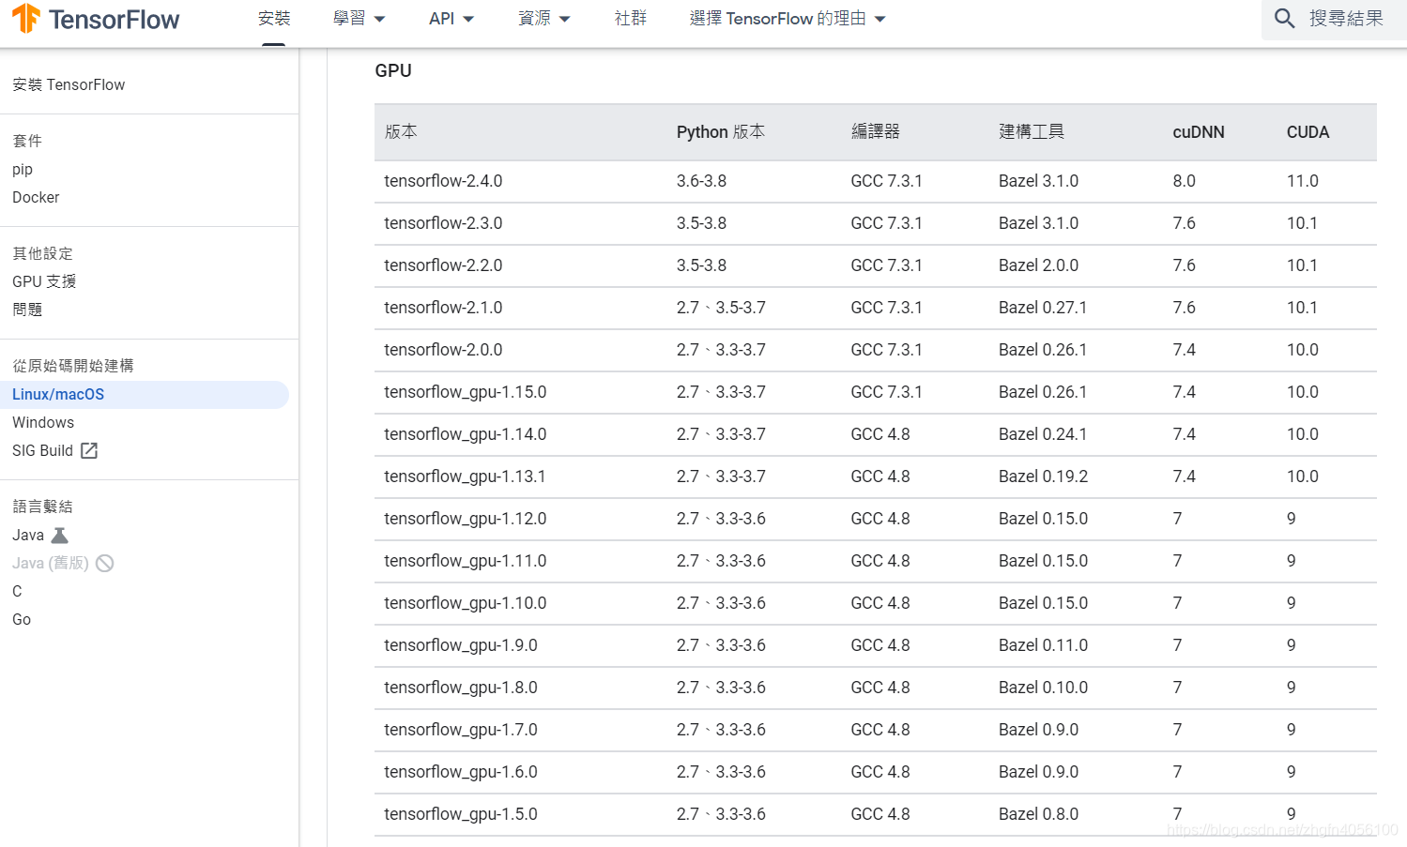This screenshot has height=847, width=1407.
Task: Open the Go language binding link
Action: [x=22, y=620]
